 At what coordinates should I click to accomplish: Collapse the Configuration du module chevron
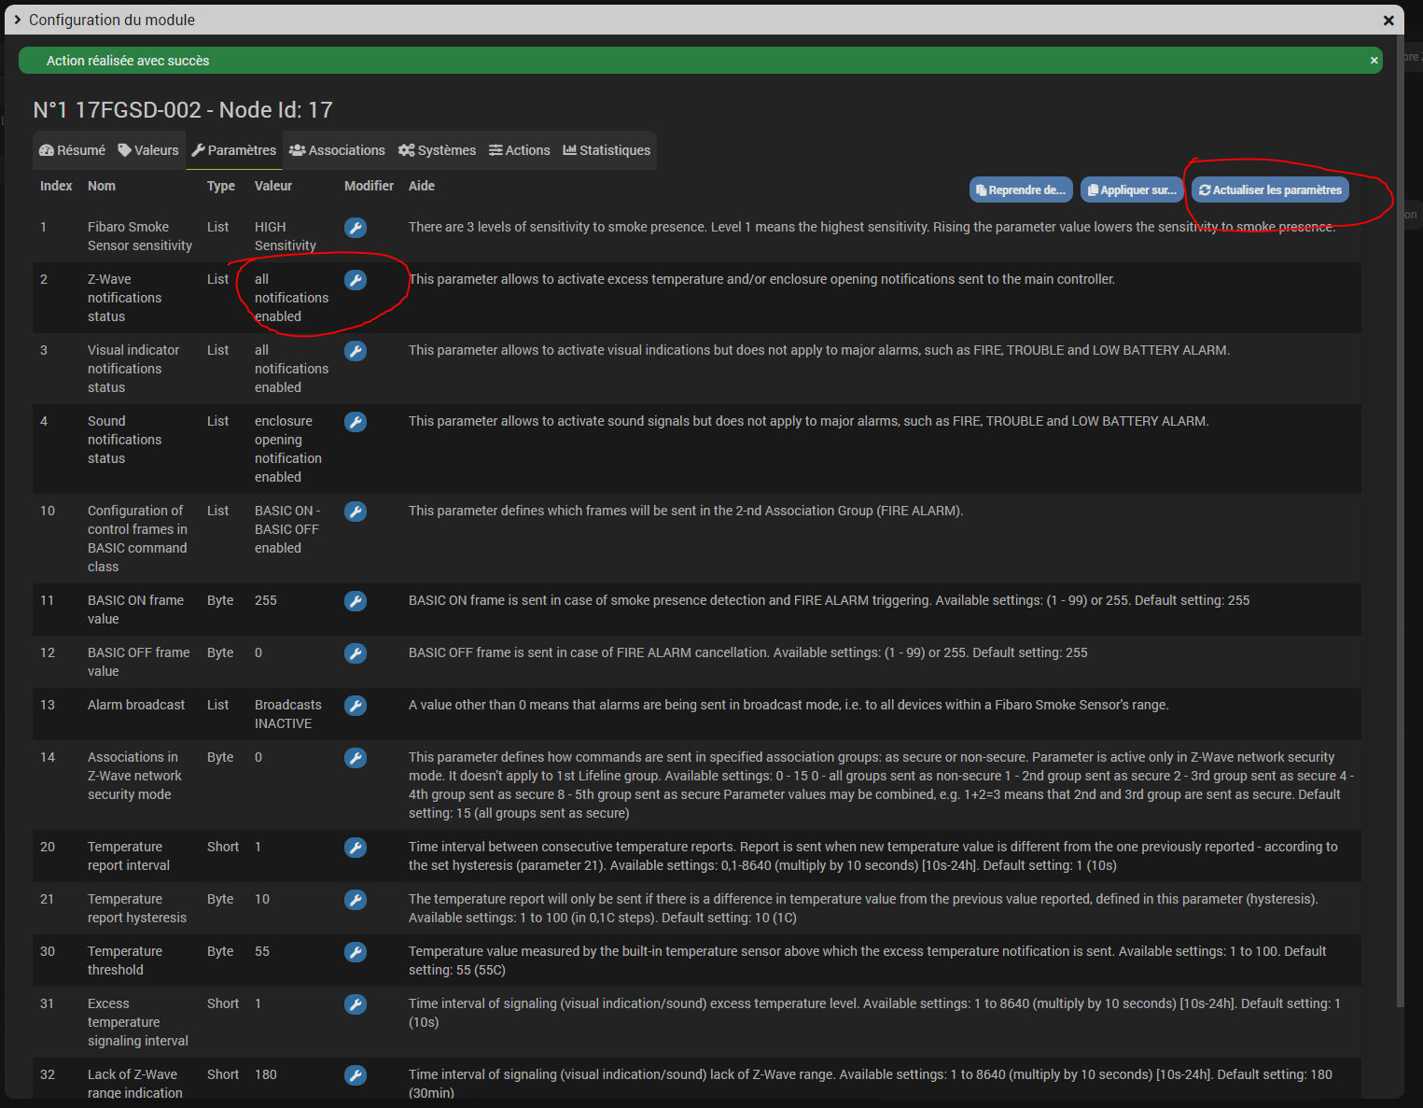[x=17, y=20]
